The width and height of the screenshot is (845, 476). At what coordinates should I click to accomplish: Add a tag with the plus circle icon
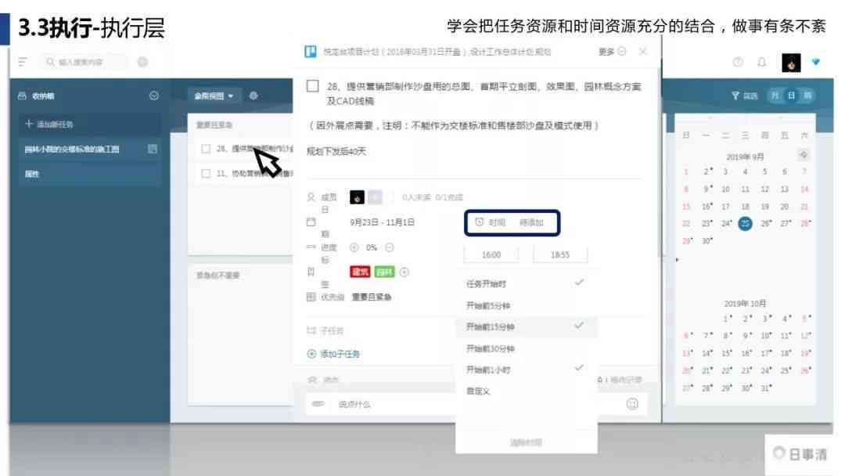pos(405,272)
